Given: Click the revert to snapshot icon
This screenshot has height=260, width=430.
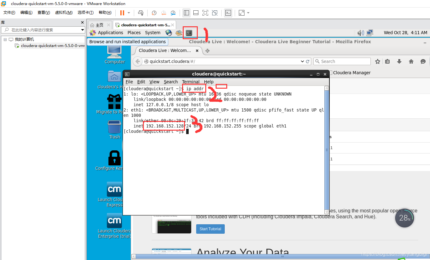Looking at the screenshot, I should [164, 13].
